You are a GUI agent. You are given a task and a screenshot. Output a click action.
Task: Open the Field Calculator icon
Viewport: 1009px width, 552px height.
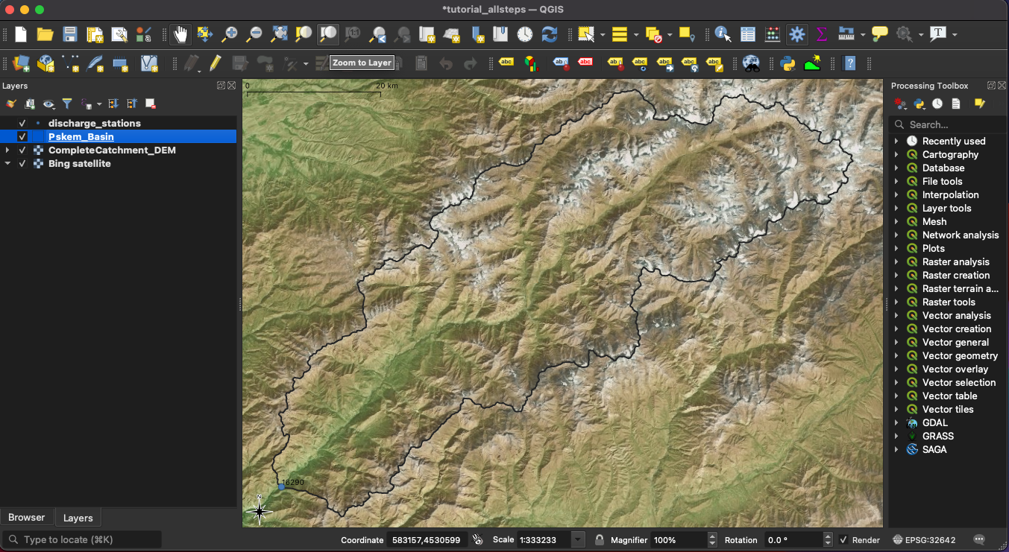[773, 34]
